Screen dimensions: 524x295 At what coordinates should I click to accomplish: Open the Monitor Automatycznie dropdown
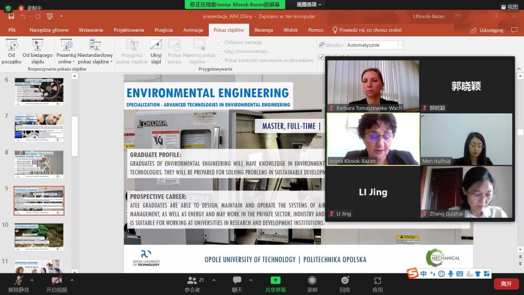(x=374, y=45)
